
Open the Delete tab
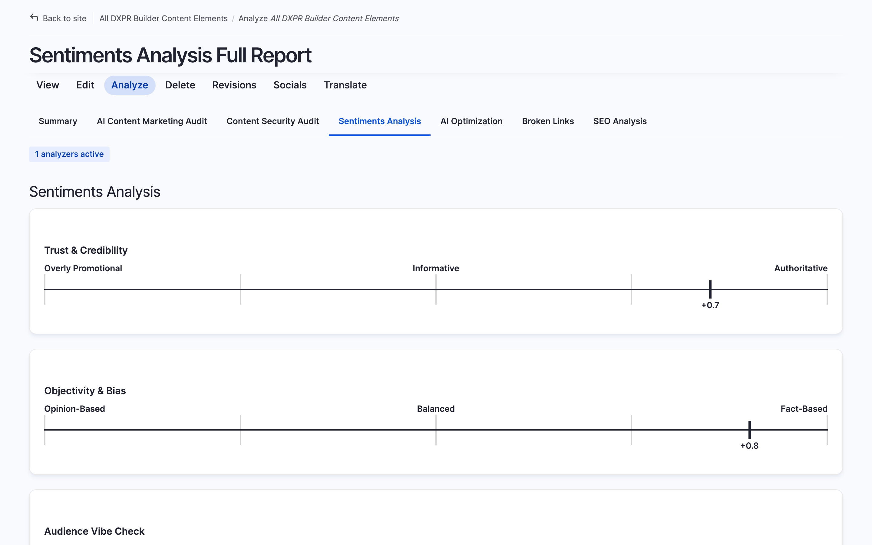pyautogui.click(x=180, y=85)
